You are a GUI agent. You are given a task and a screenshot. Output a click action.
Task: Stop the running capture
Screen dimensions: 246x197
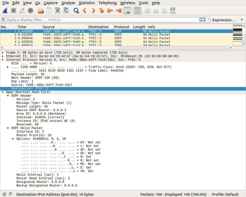point(14,11)
